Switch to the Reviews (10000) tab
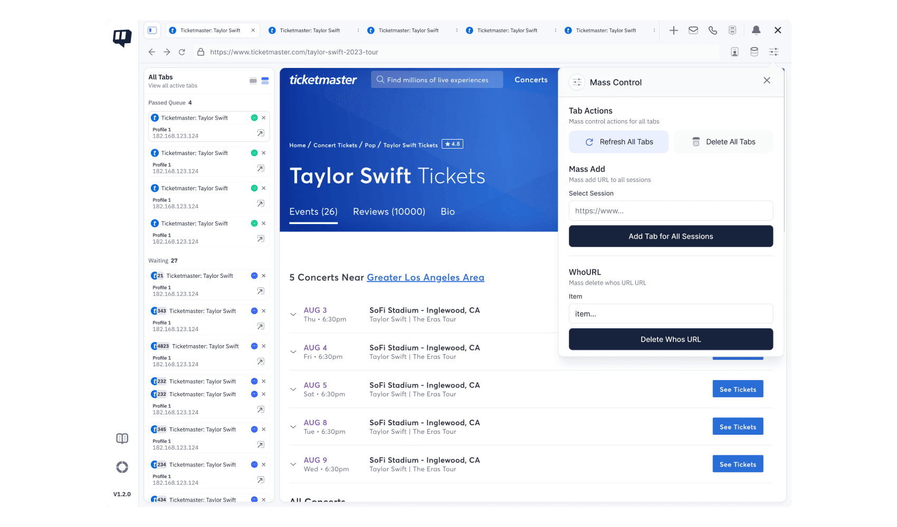Screen dimensions: 897x527 point(389,212)
